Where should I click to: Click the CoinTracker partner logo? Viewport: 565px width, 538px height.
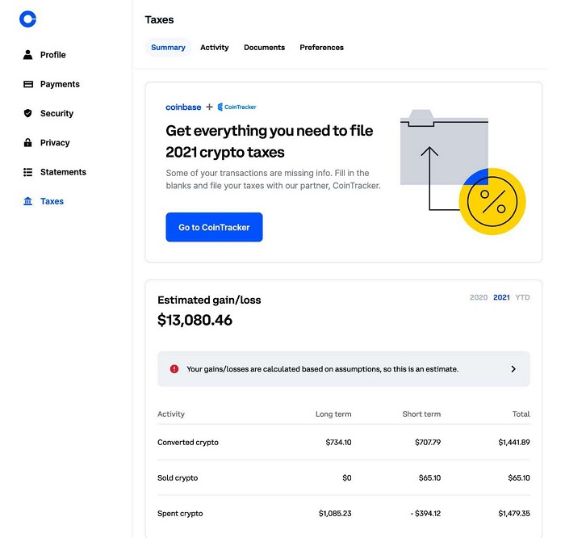pyautogui.click(x=237, y=107)
